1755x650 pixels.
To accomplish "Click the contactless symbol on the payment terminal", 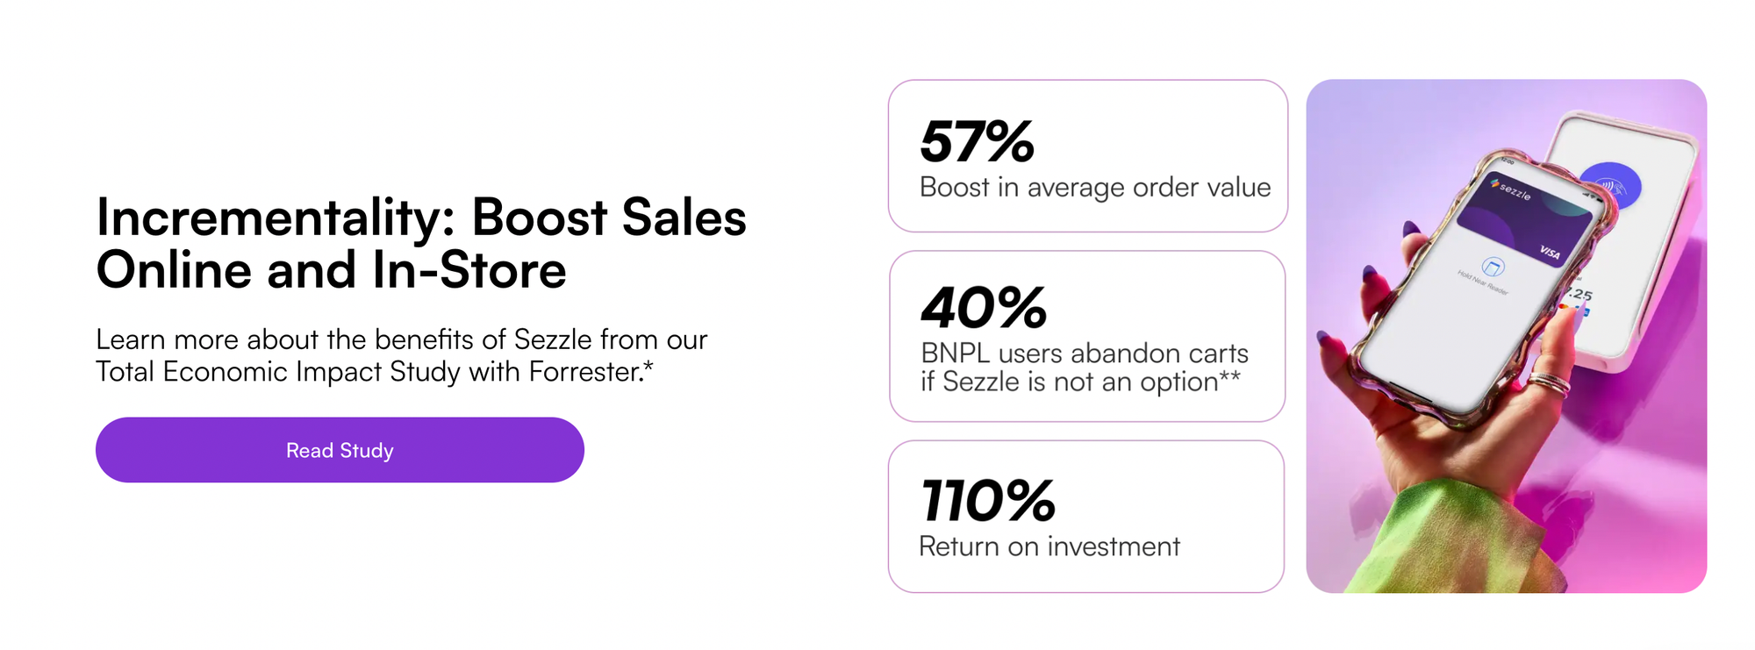I will tap(1610, 186).
